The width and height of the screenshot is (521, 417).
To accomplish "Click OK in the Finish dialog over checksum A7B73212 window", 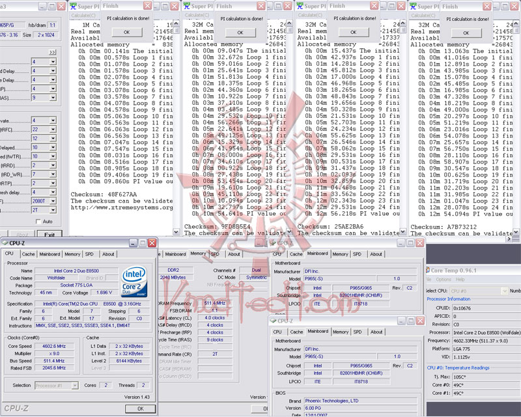I will (466, 33).
